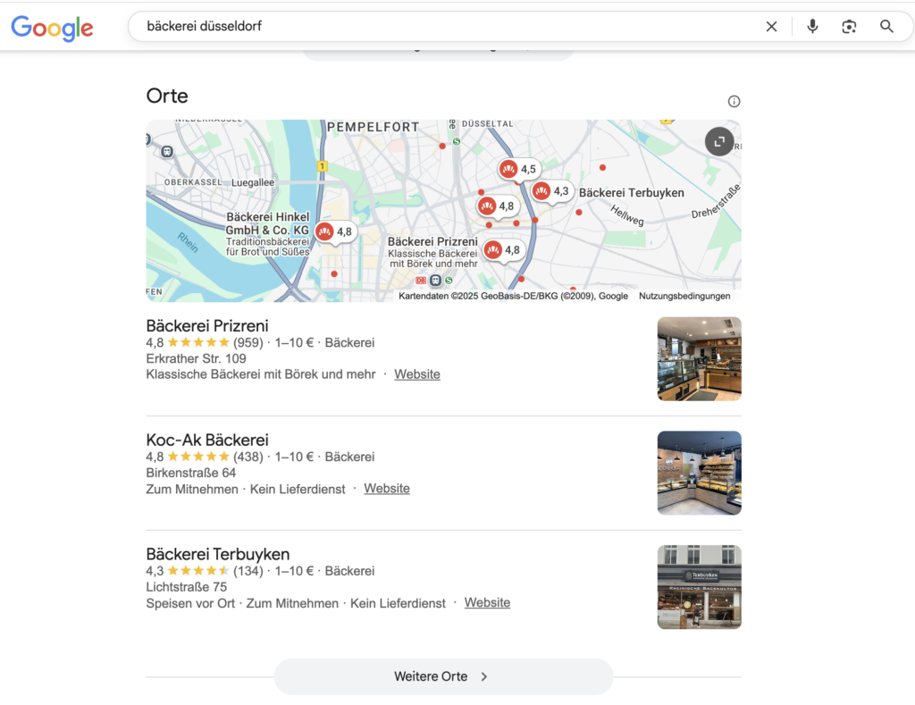Select the map pin rated 4,5

coord(518,169)
